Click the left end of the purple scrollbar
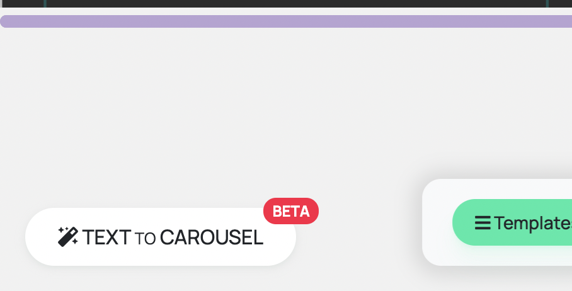Image resolution: width=572 pixels, height=291 pixels. tap(8, 21)
